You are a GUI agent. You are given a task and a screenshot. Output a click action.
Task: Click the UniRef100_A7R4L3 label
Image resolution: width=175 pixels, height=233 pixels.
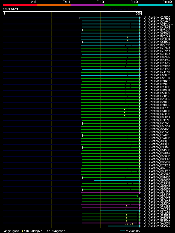(157, 48)
